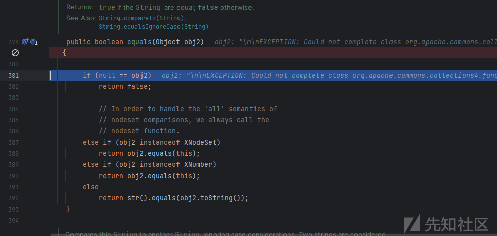Click the equals method name in the declaration
This screenshot has width=497, height=236.
(139, 42)
